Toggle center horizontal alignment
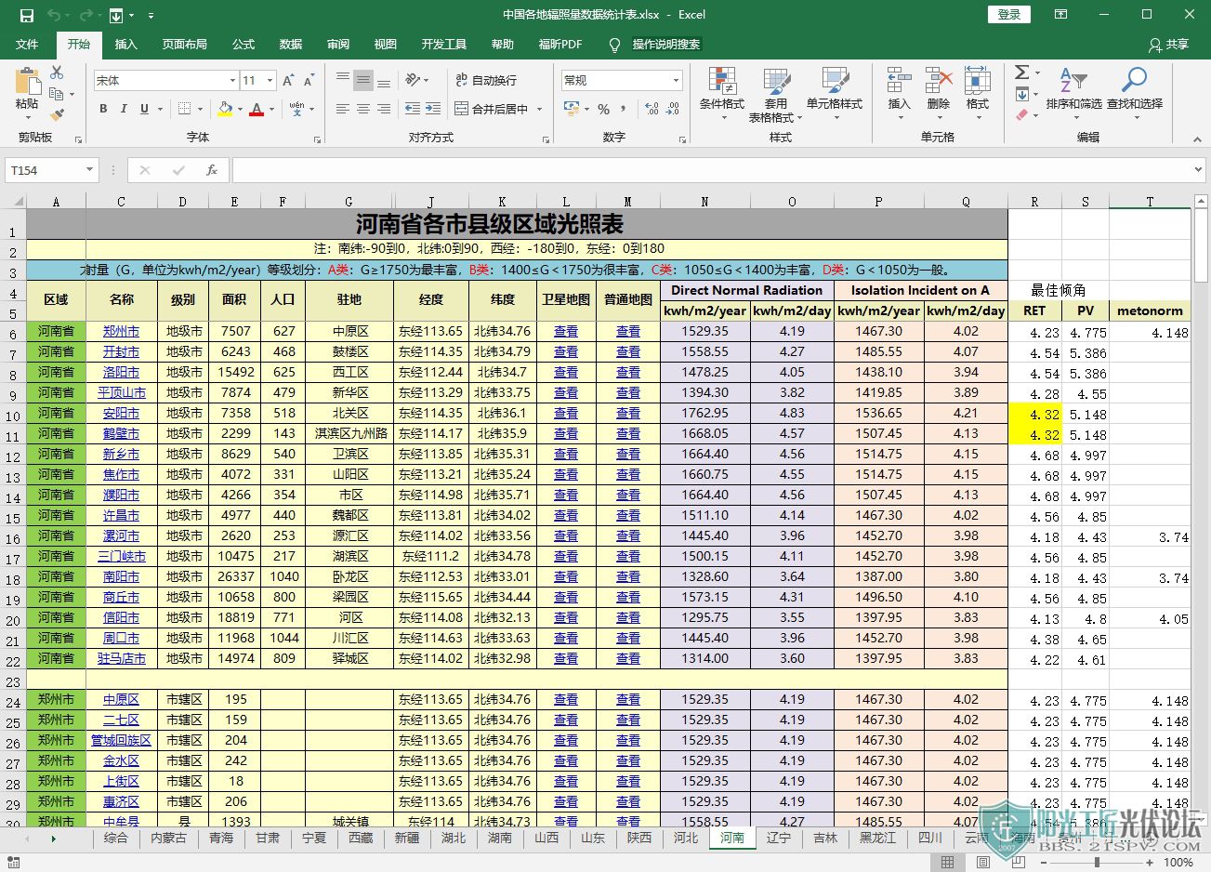1211x872 pixels. coord(363,109)
